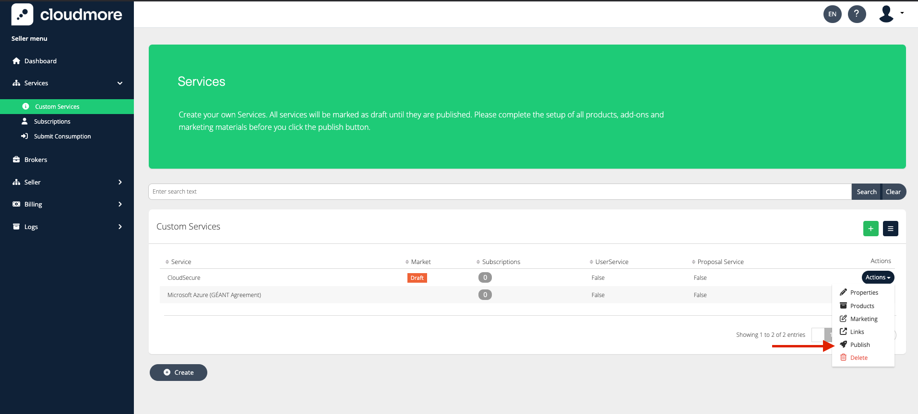The height and width of the screenshot is (414, 918).
Task: Click the EN language selector icon
Action: (832, 14)
